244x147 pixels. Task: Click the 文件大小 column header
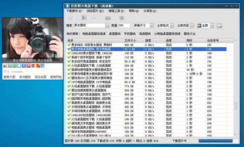tap(131, 40)
